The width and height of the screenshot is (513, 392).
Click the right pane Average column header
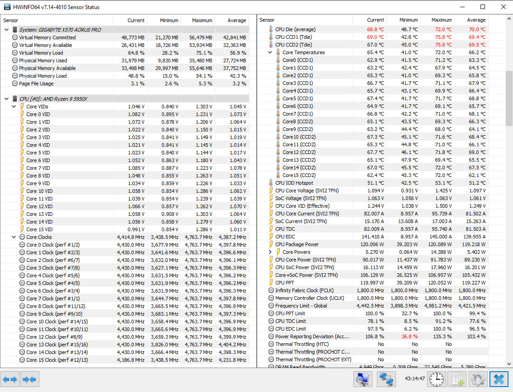pyautogui.click(x=471, y=20)
